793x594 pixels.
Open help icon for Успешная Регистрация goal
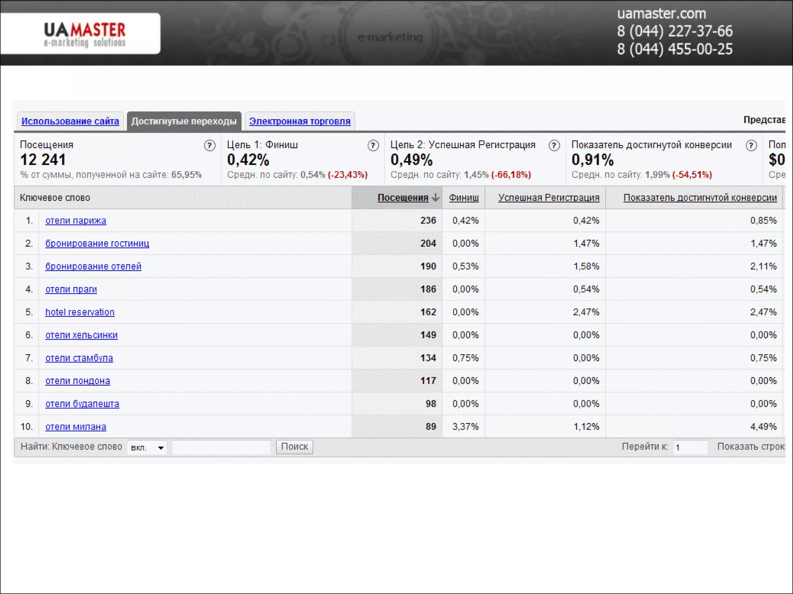pyautogui.click(x=554, y=145)
